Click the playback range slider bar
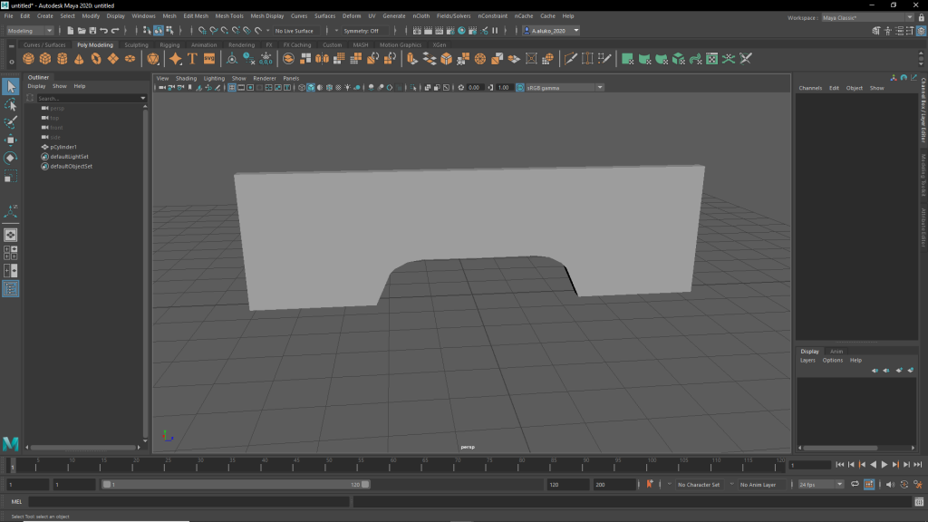Viewport: 928px width, 522px height. pos(232,485)
